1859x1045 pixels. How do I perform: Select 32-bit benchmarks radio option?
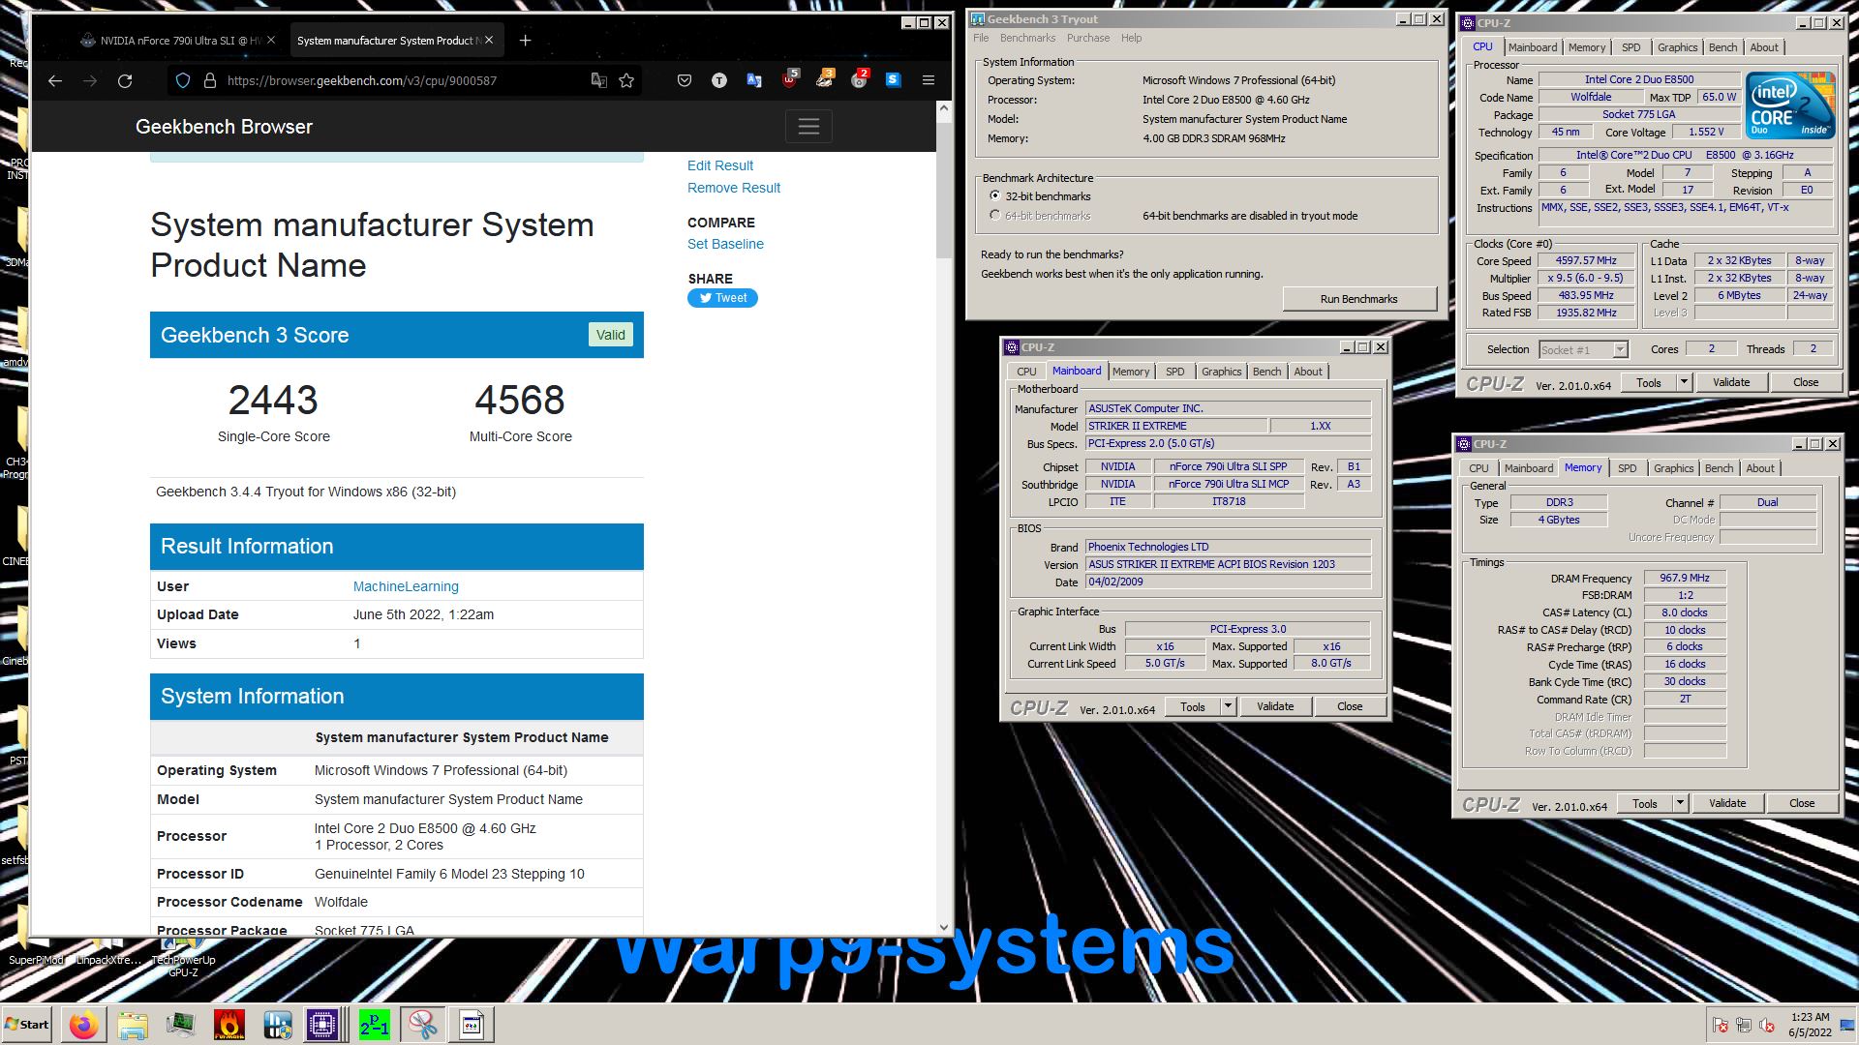click(x=994, y=196)
